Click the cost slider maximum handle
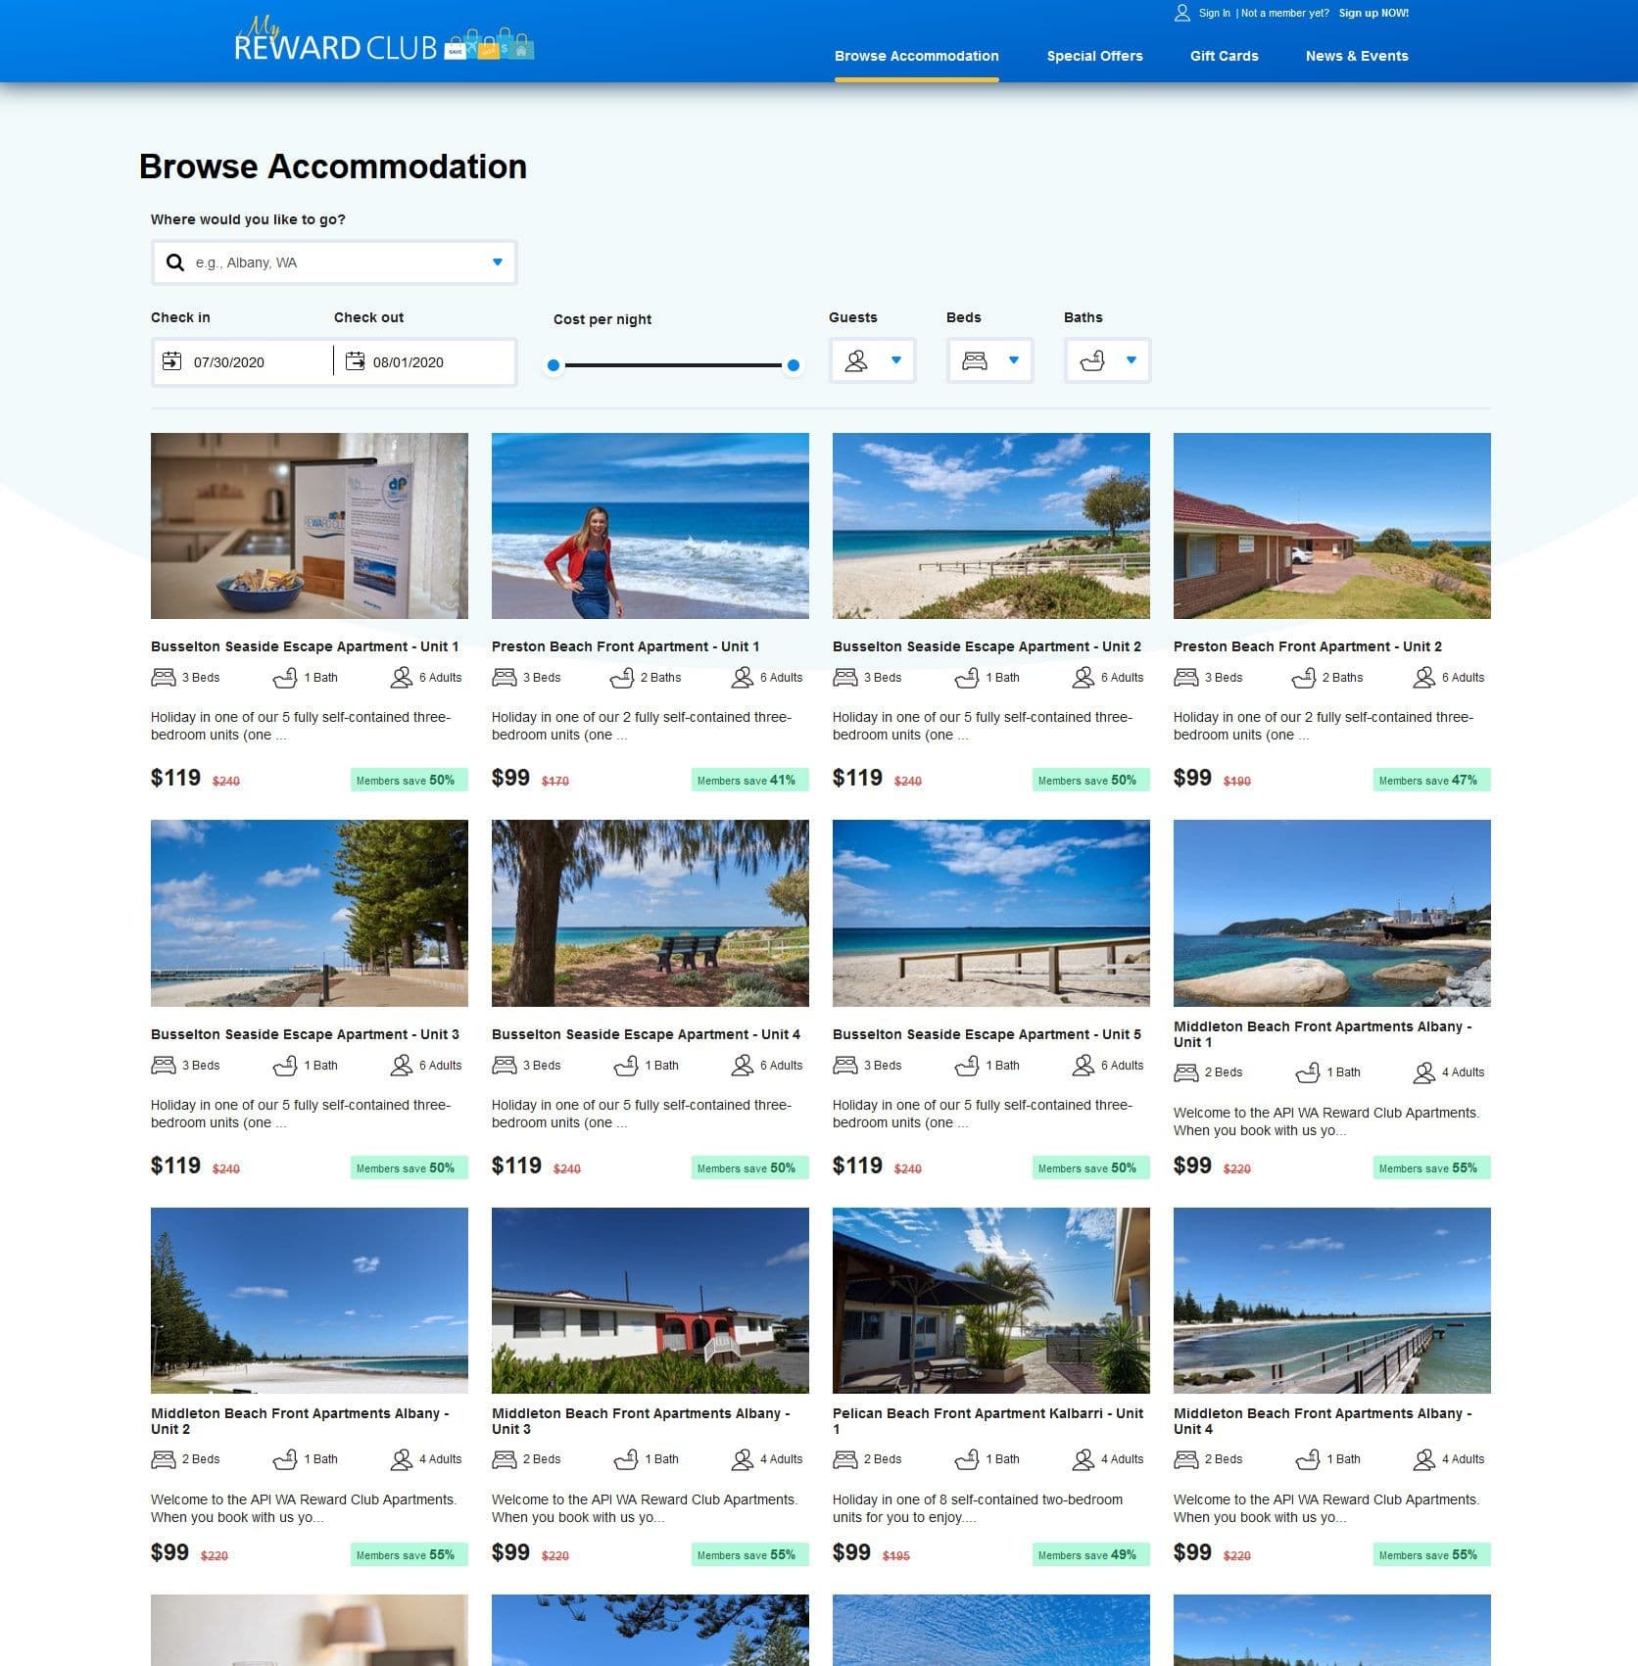 [x=794, y=365]
